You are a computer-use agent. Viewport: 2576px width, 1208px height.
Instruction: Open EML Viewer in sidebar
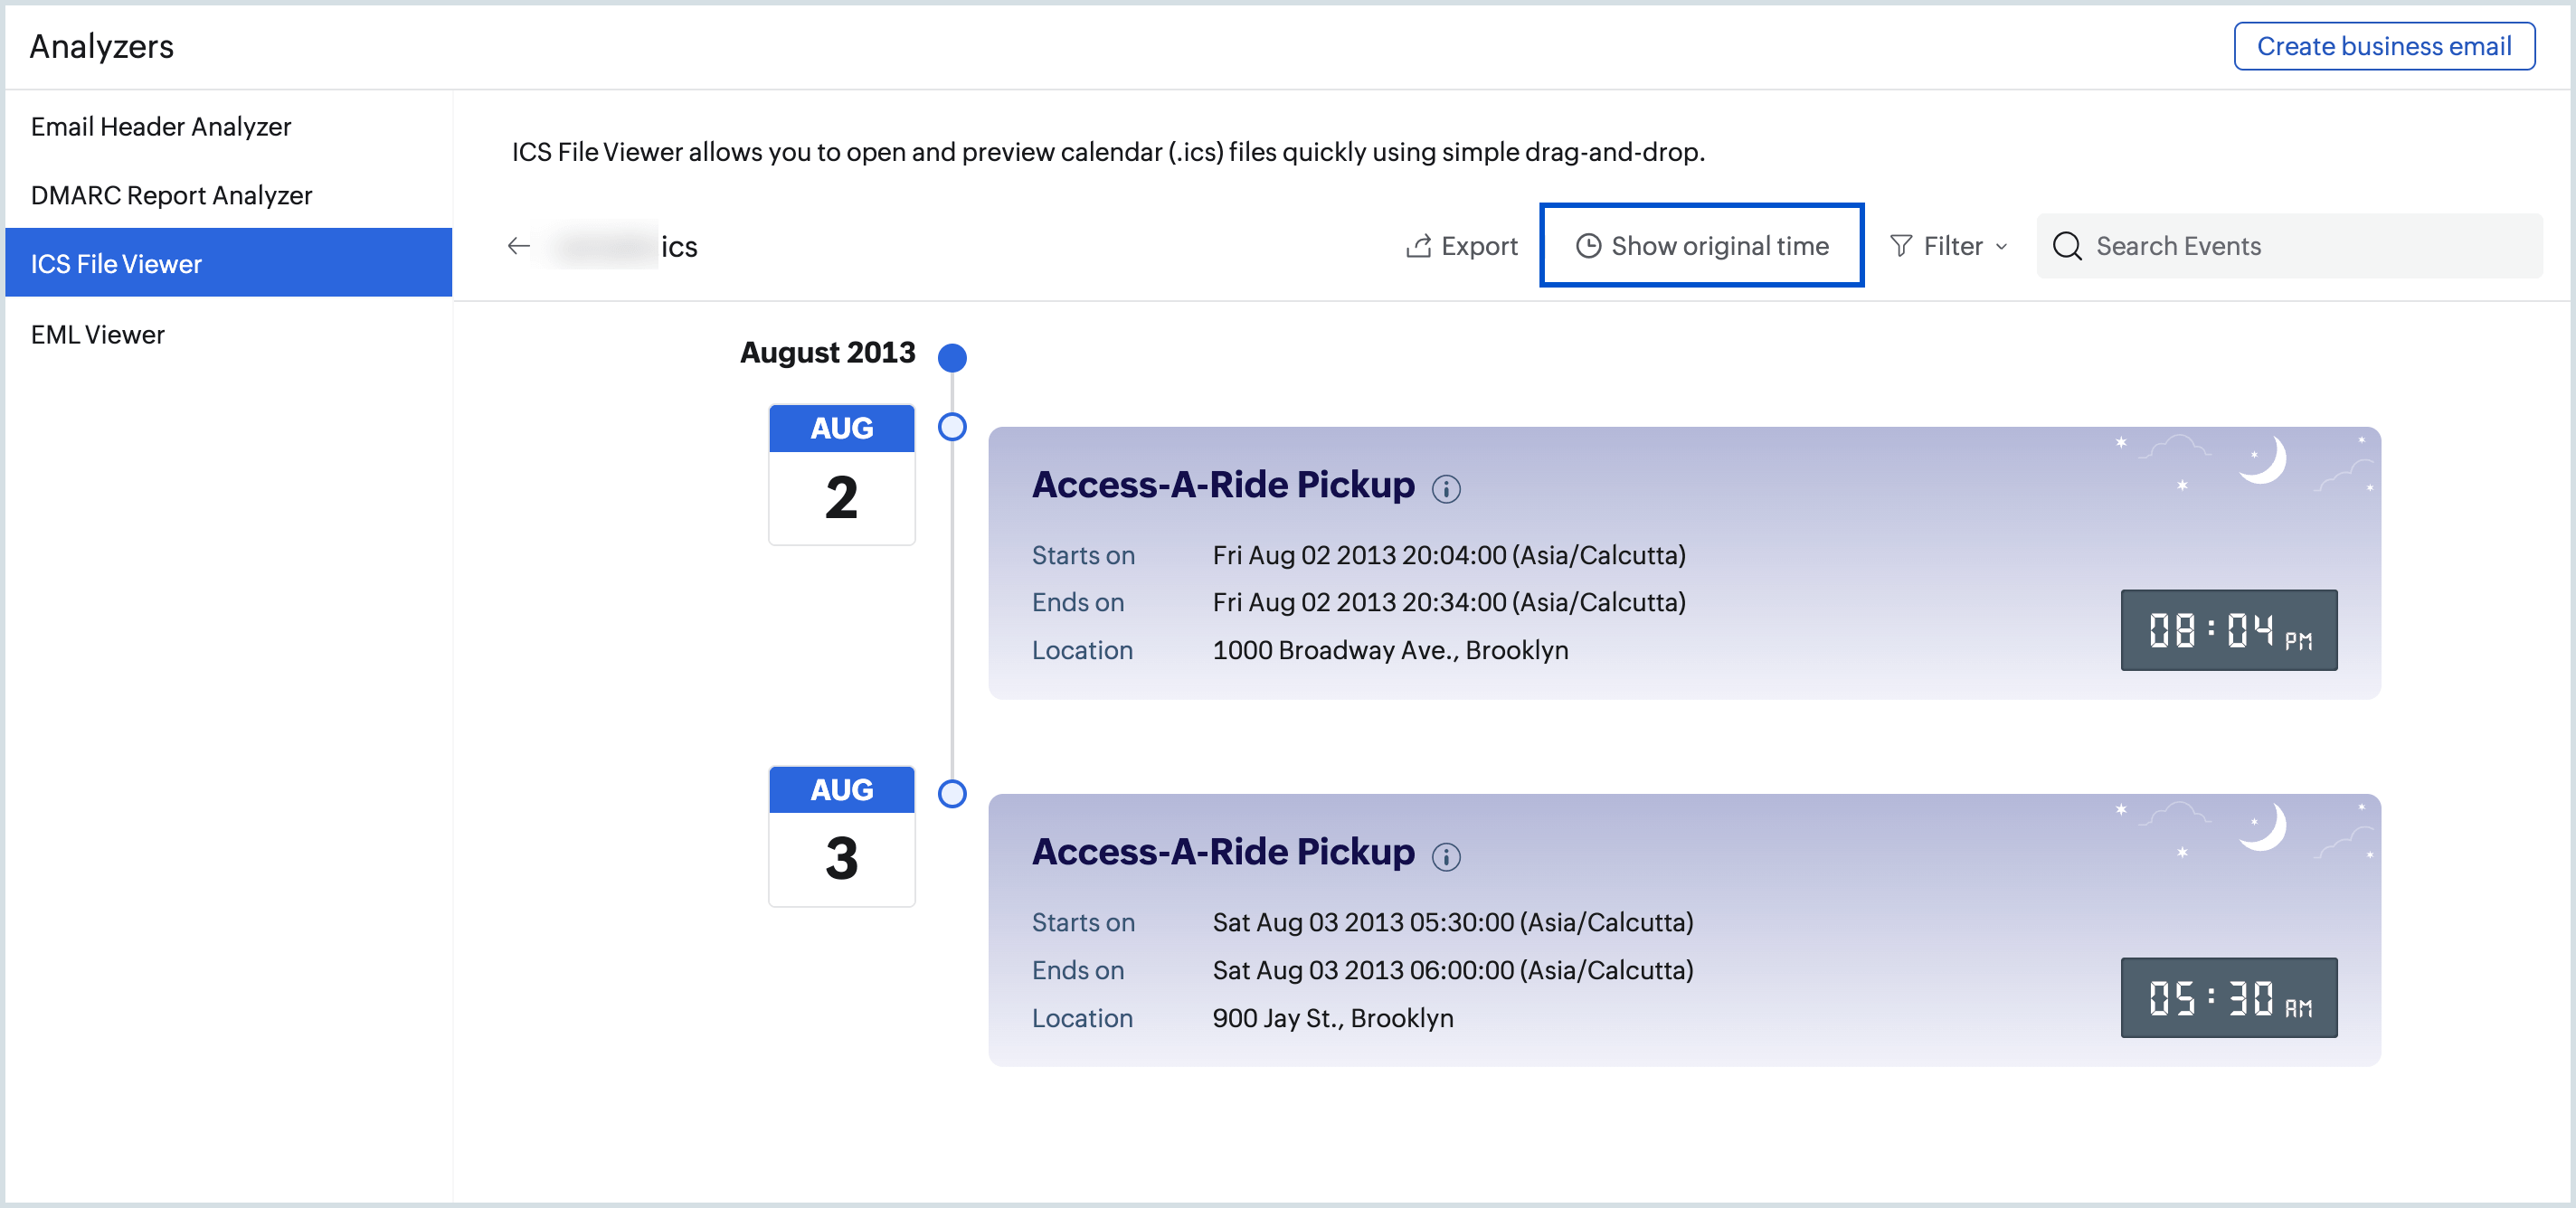[98, 335]
